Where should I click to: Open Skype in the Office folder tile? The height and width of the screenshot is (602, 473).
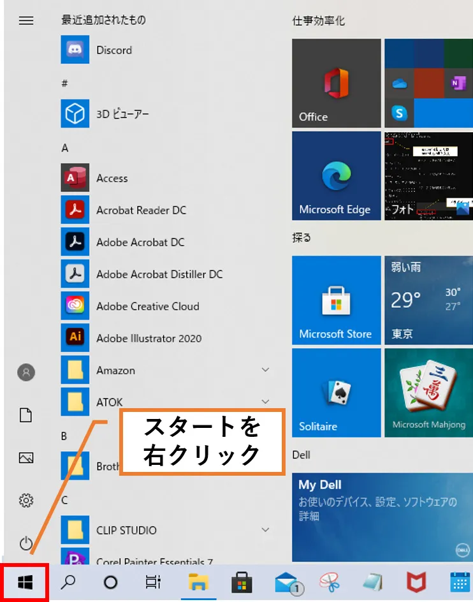click(399, 113)
